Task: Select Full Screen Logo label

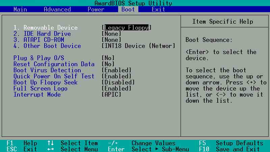Action: pyautogui.click(x=40, y=88)
